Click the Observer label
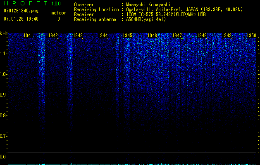This screenshot has width=260, height=165. [84, 5]
